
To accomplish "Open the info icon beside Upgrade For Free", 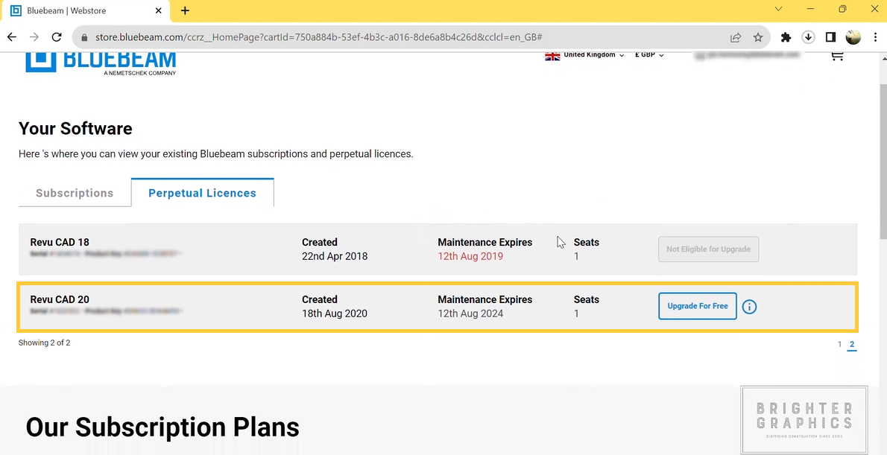I will [x=749, y=306].
